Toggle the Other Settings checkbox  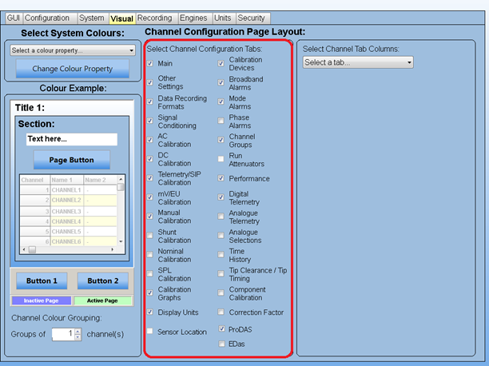point(150,82)
